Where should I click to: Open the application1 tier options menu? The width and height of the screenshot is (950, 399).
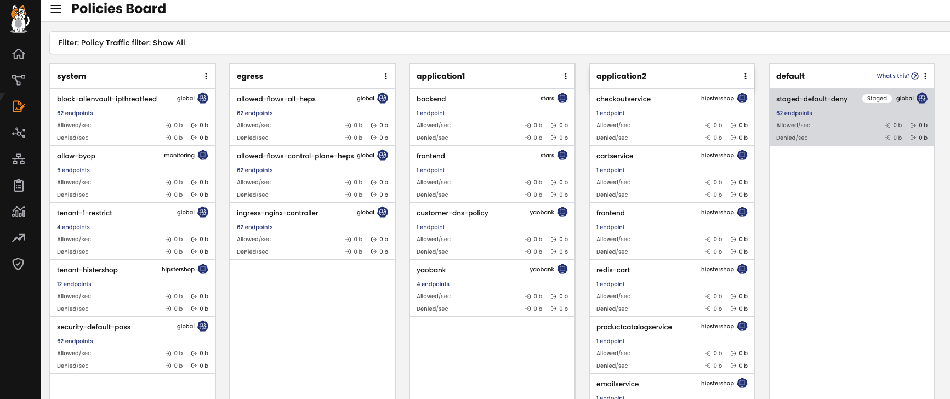click(x=566, y=76)
